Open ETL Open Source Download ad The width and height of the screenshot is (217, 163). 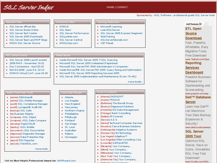[x=193, y=33]
